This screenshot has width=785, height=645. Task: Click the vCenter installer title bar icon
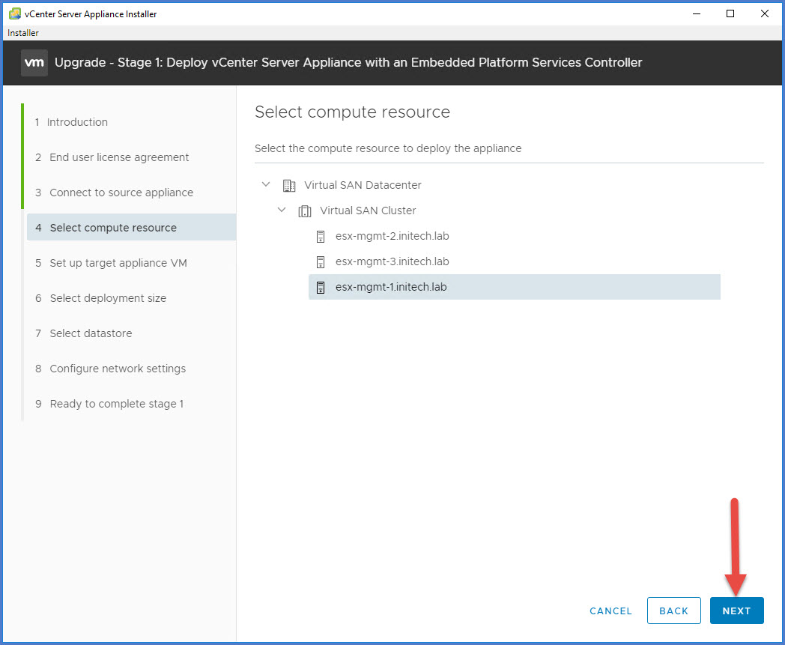coord(14,13)
